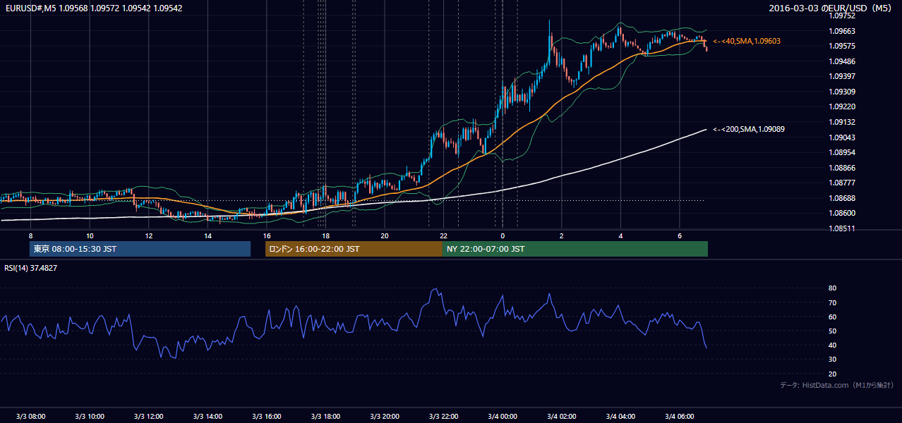This screenshot has height=423, width=902.
Task: Click price scale value 1.09397
Action: pyautogui.click(x=842, y=76)
